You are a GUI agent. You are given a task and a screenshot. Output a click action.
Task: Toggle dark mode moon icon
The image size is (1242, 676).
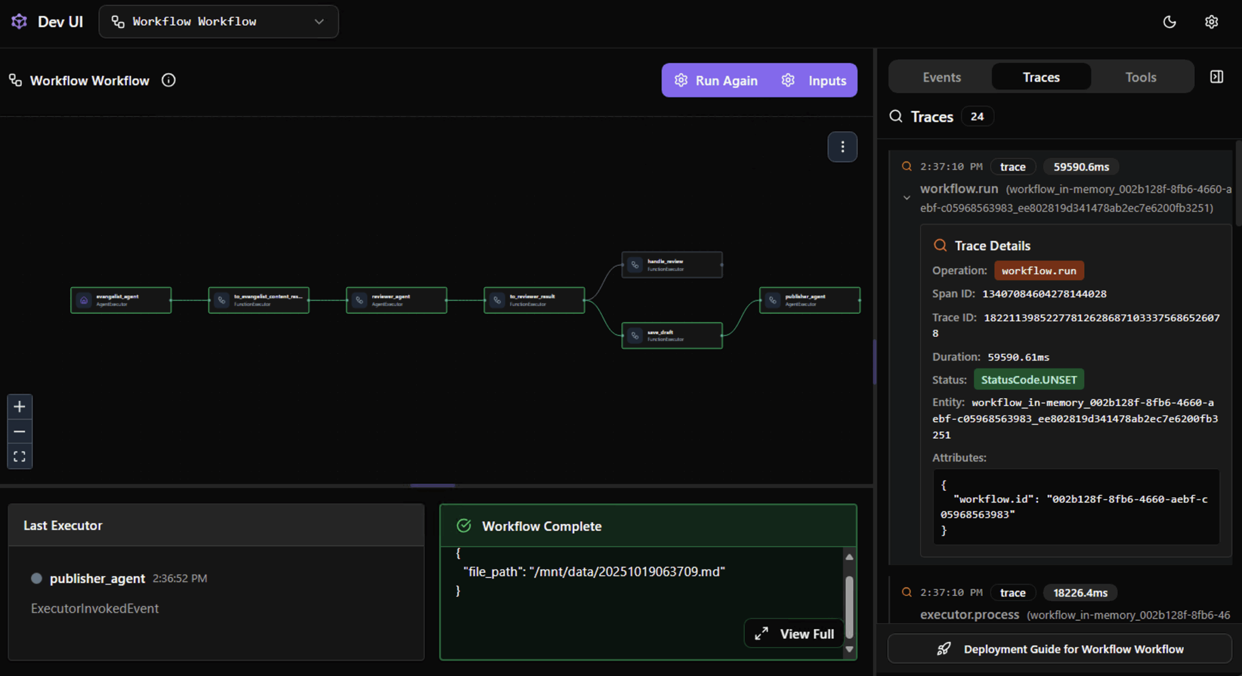1169,22
